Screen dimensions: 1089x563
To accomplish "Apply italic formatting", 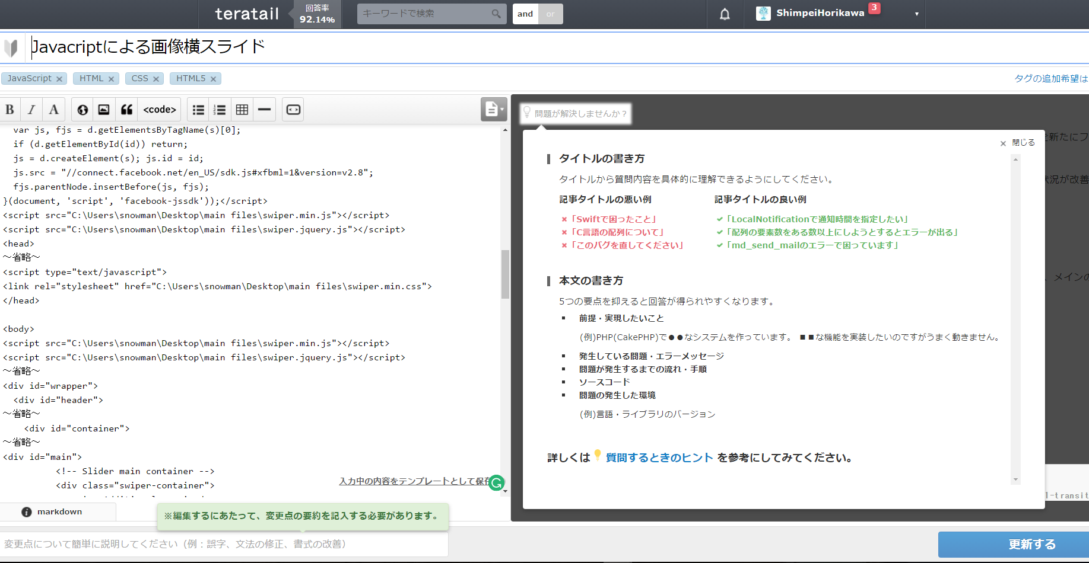I will pos(31,110).
